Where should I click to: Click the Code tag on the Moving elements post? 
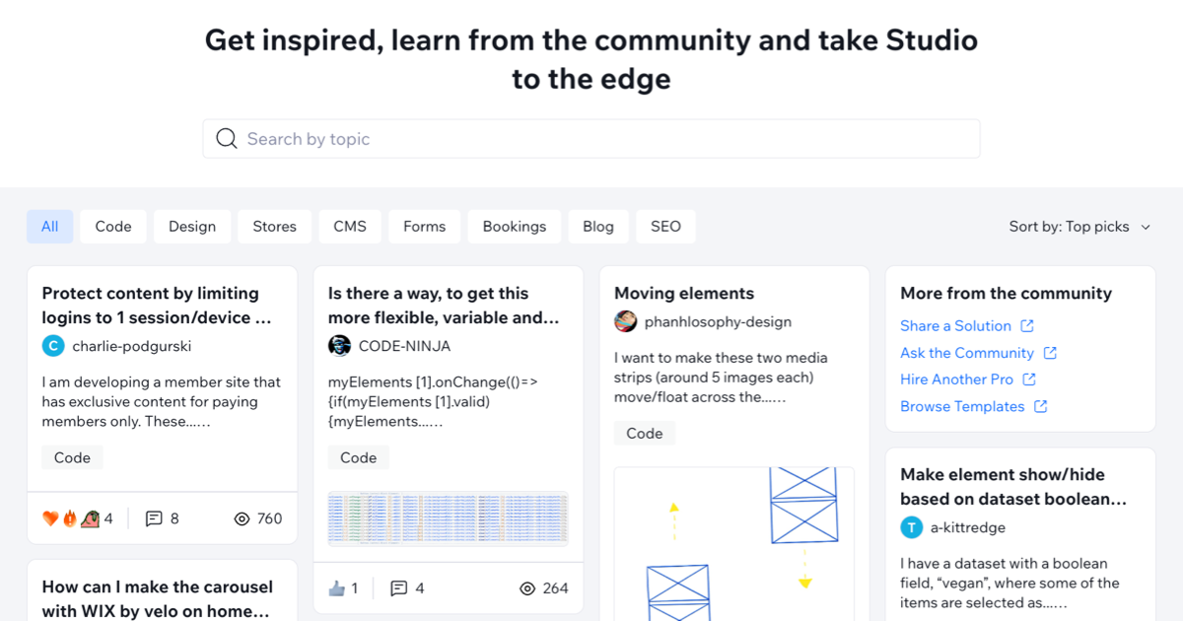point(645,433)
